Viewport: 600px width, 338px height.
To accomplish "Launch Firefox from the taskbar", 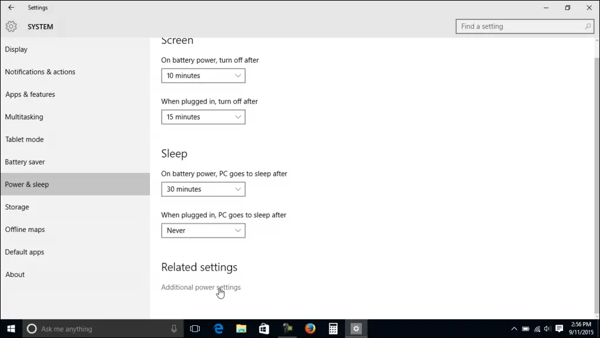I will (x=310, y=329).
